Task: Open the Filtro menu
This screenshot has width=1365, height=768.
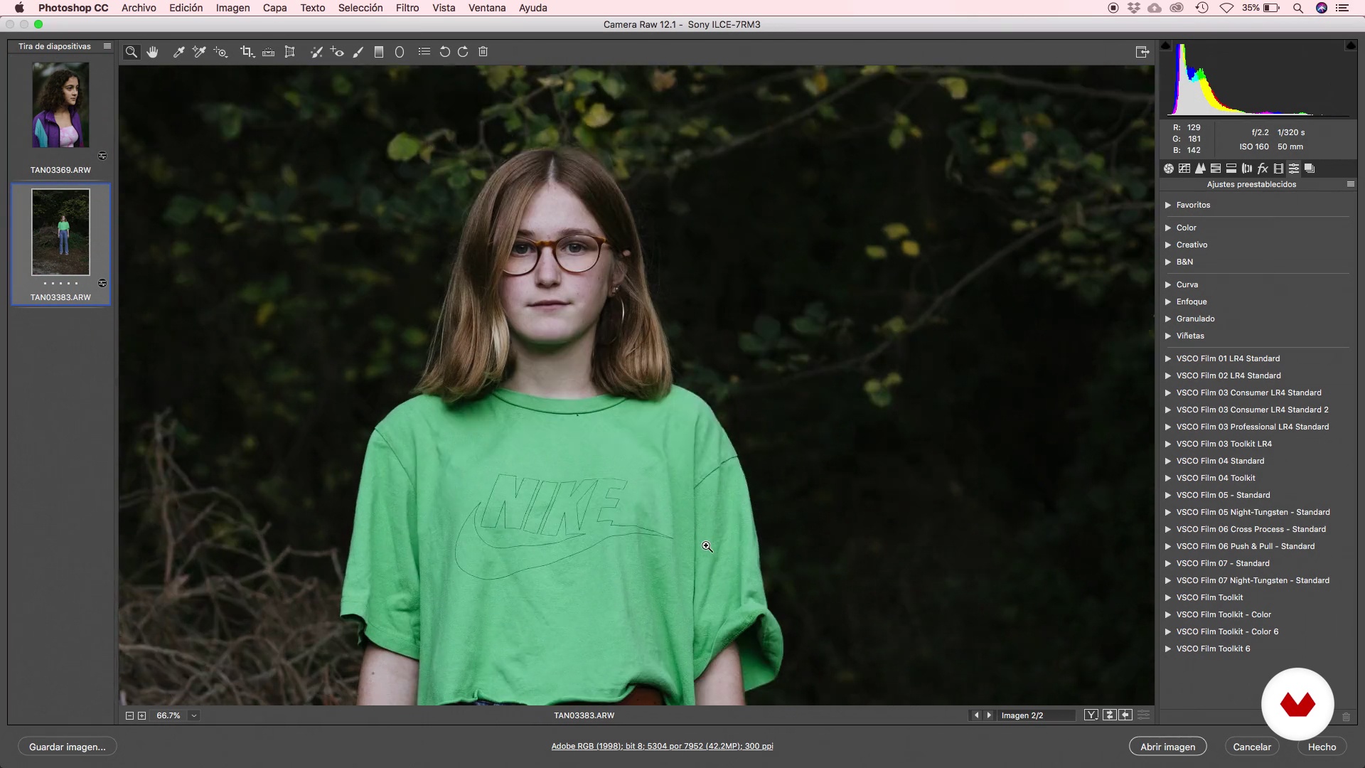Action: [x=407, y=8]
